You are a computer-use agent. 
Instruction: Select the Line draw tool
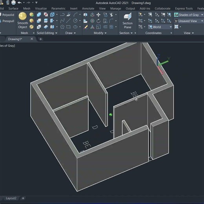coord(68,21)
